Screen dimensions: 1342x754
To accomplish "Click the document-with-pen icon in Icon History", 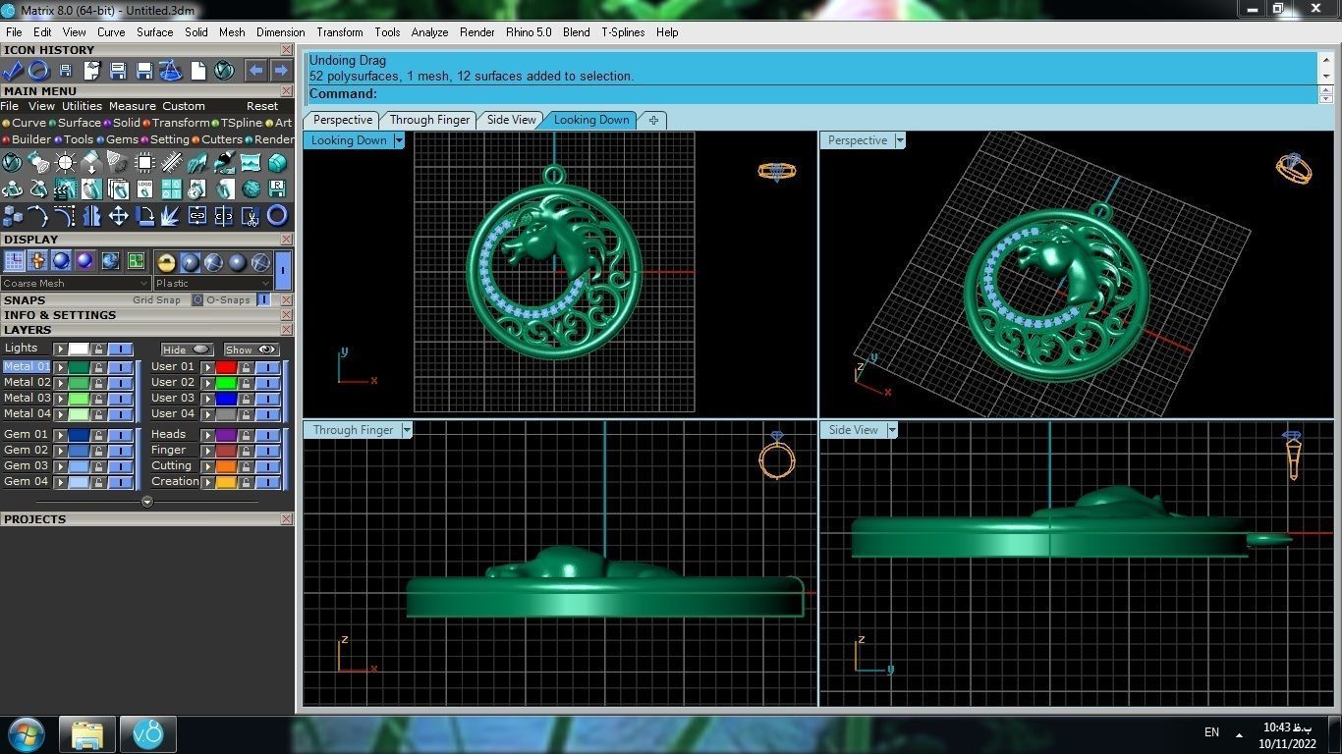I will pos(92,71).
